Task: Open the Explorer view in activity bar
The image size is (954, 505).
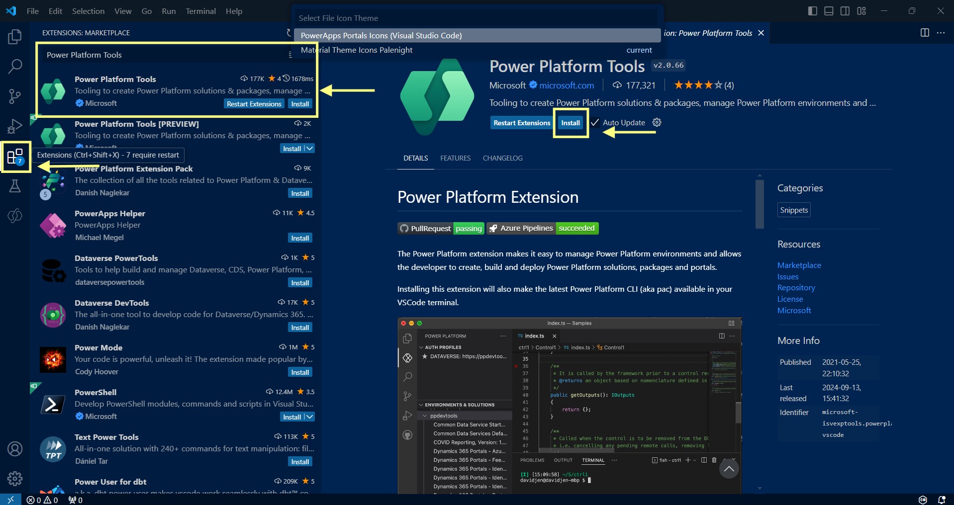Action: tap(15, 37)
